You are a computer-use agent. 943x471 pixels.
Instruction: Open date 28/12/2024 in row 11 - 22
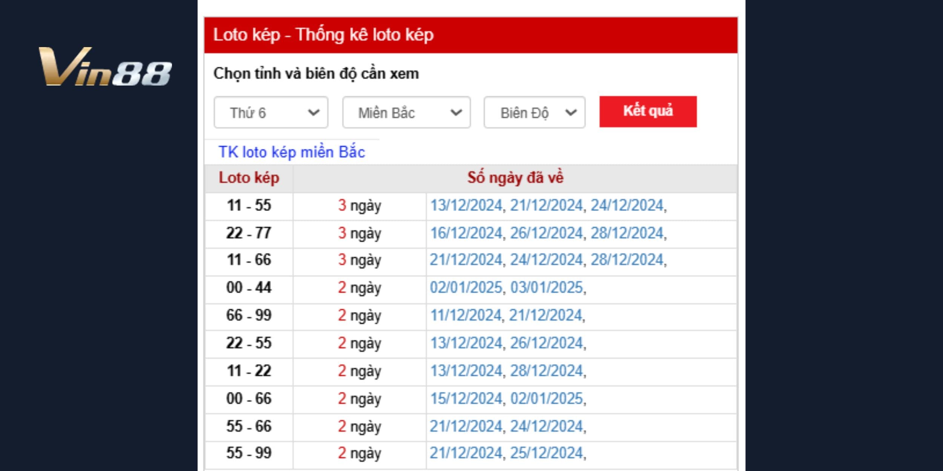[x=547, y=371]
